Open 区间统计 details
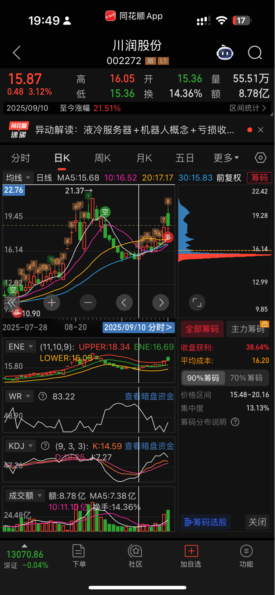The image size is (275, 595). coord(248,108)
